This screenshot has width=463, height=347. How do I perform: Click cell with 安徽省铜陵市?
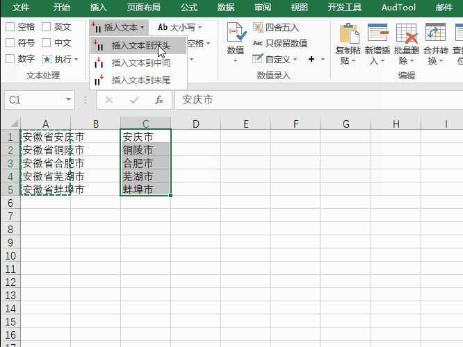click(45, 150)
